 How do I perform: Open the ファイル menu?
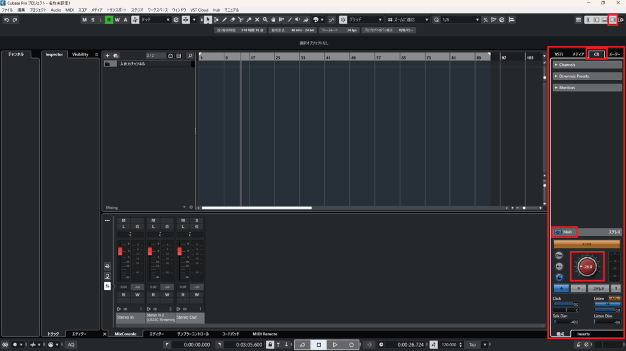[x=7, y=10]
